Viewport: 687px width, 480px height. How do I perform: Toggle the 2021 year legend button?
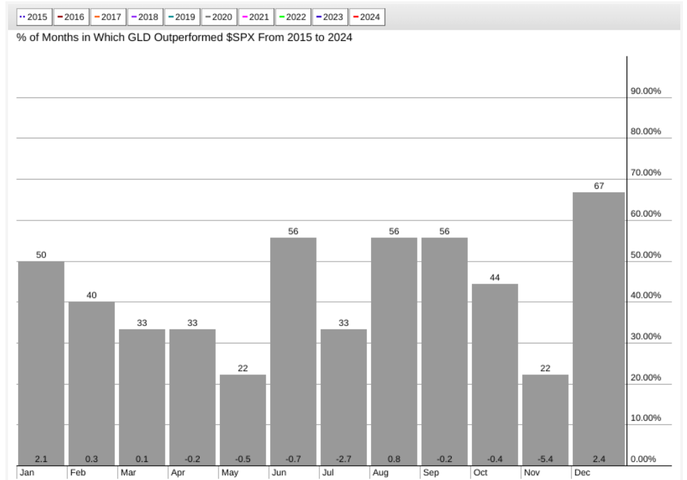tap(256, 17)
